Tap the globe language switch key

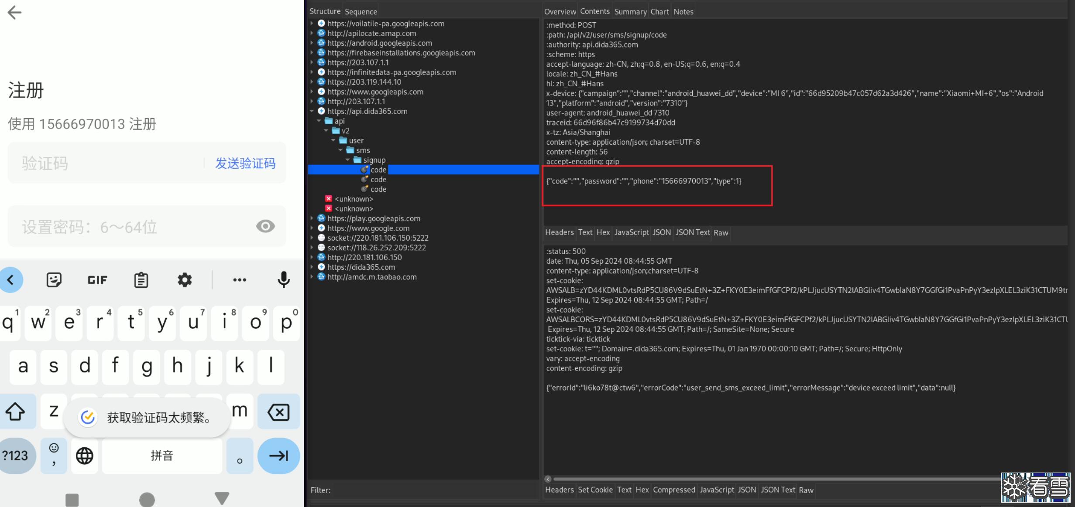[85, 456]
